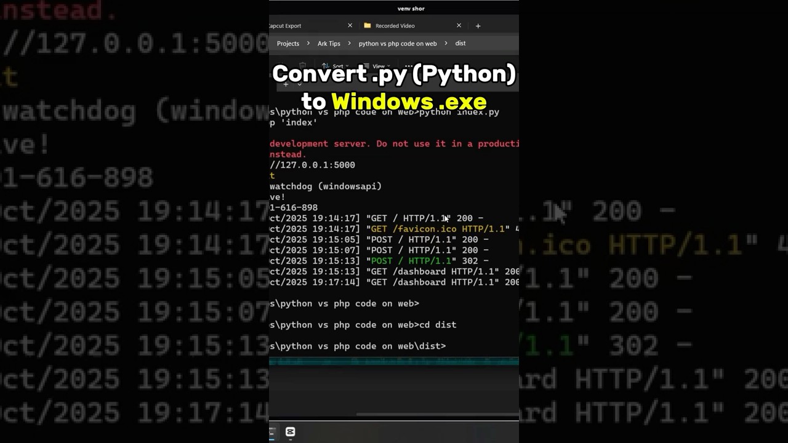Image resolution: width=788 pixels, height=443 pixels.
Task: Expand chevron before dist breadcrumb
Action: [x=446, y=44]
